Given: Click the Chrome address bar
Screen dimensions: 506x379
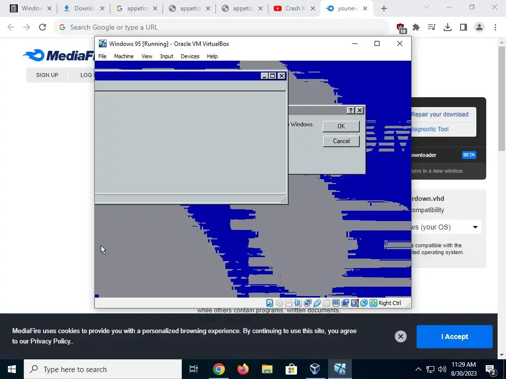Looking at the screenshot, I should pos(221,28).
